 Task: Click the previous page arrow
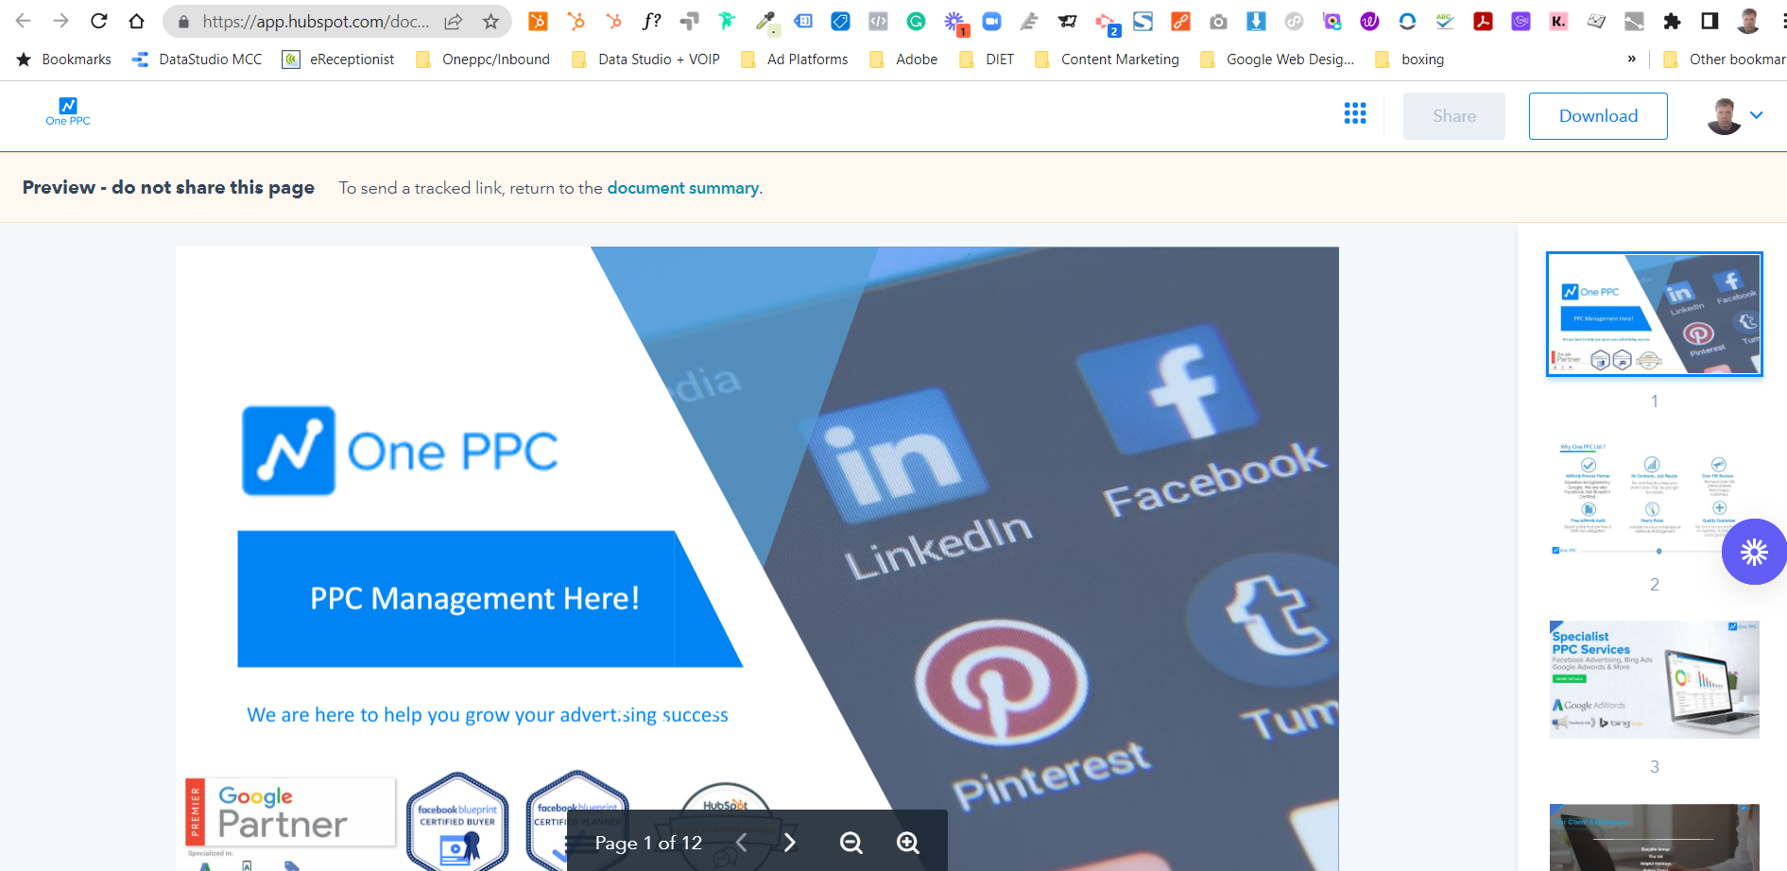[741, 842]
